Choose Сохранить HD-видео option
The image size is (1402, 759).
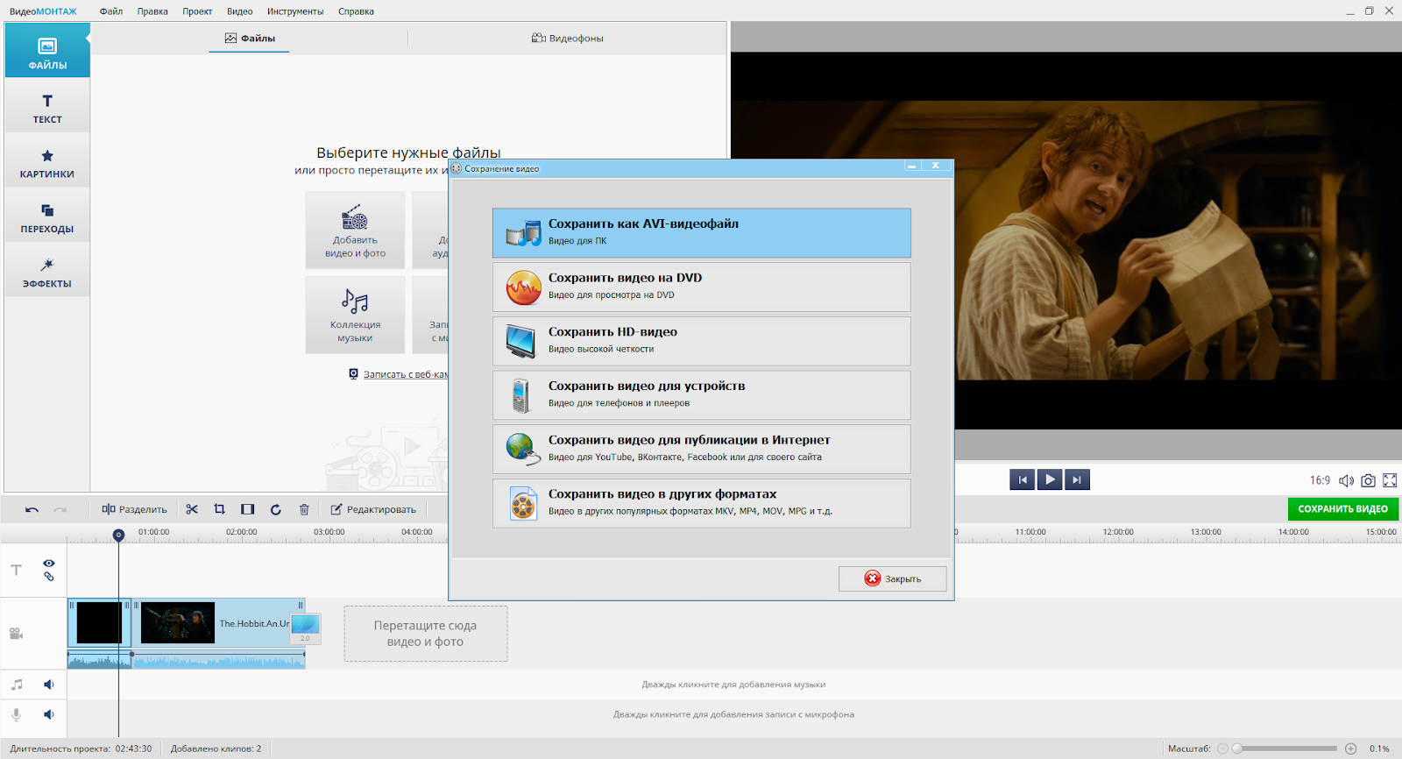701,341
